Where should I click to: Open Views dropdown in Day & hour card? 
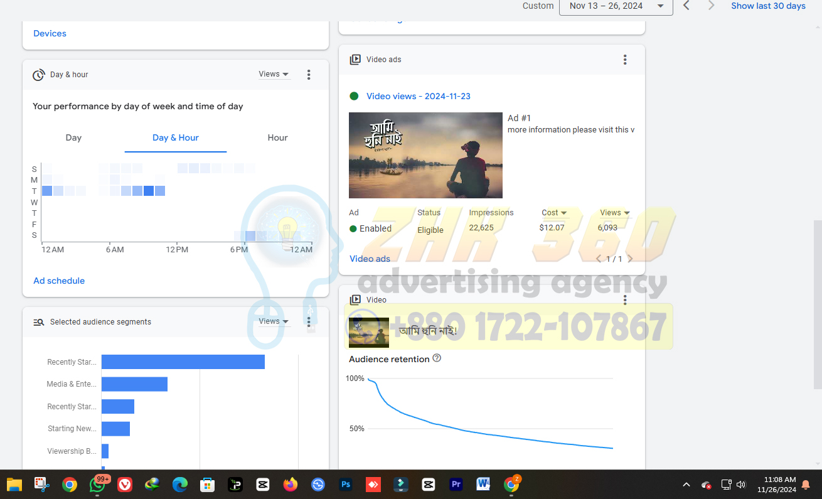(x=274, y=74)
